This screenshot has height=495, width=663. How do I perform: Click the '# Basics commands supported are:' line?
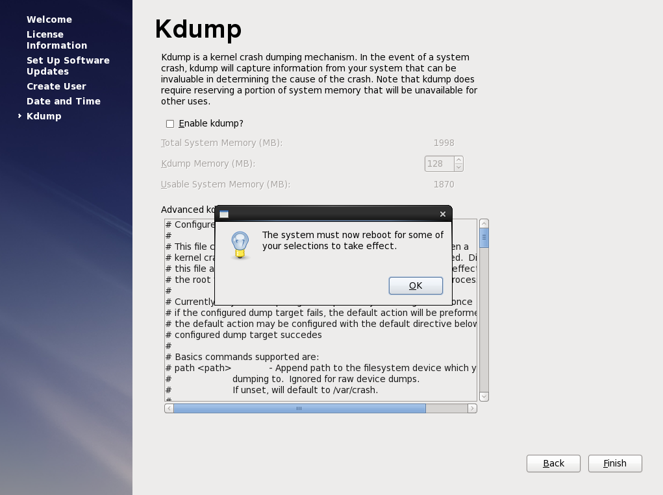[x=242, y=357]
